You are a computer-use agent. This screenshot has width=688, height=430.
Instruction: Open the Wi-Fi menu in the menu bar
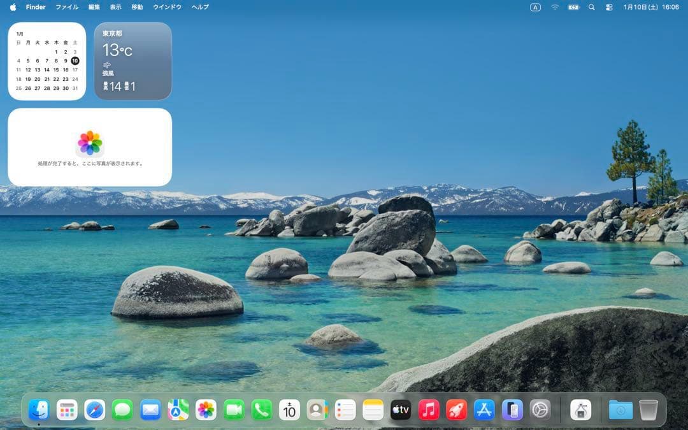coord(554,7)
